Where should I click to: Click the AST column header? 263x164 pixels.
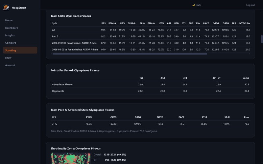click(169, 23)
